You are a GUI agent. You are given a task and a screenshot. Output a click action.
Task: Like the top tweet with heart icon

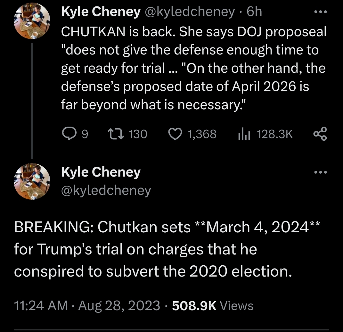(175, 134)
